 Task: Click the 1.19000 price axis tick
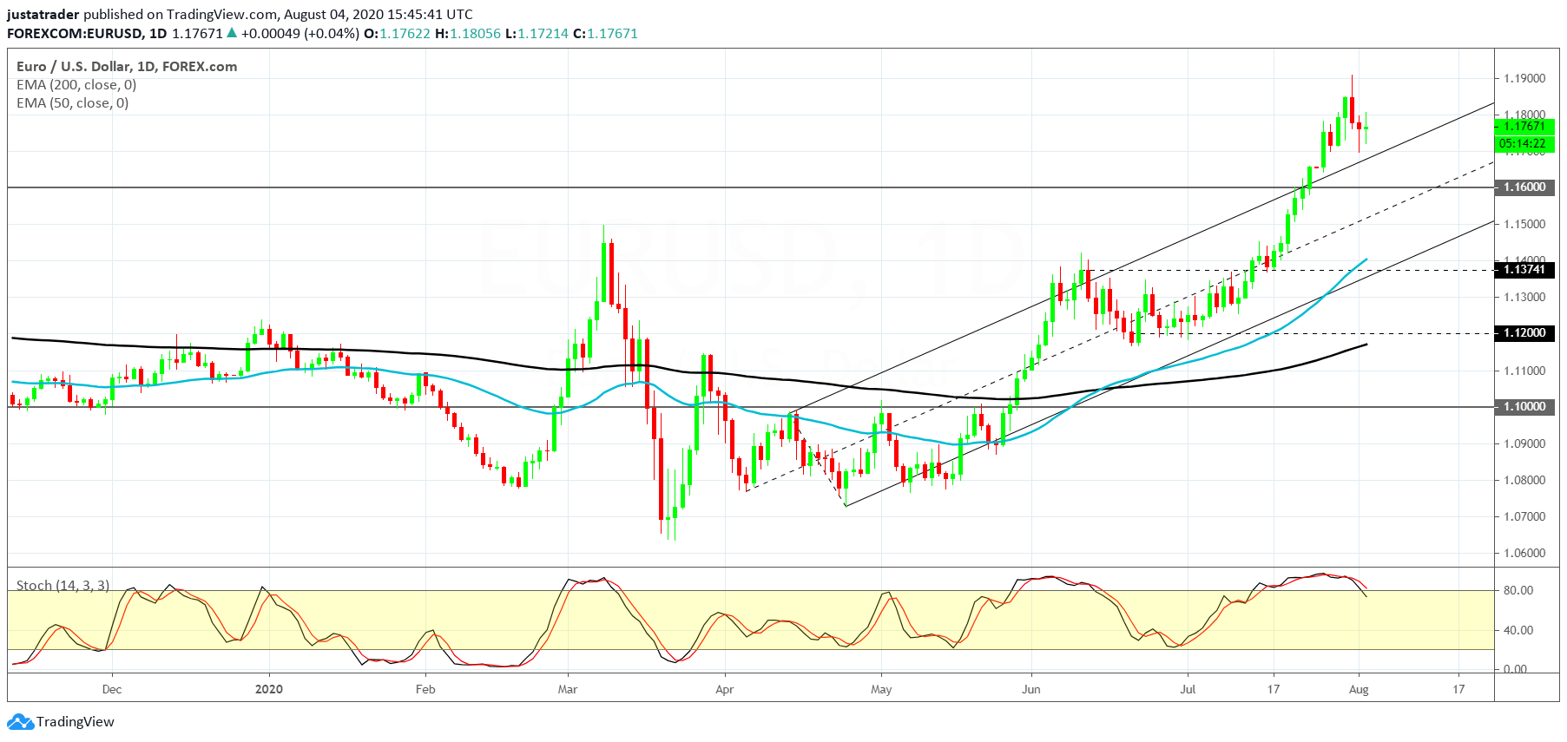coord(1524,78)
